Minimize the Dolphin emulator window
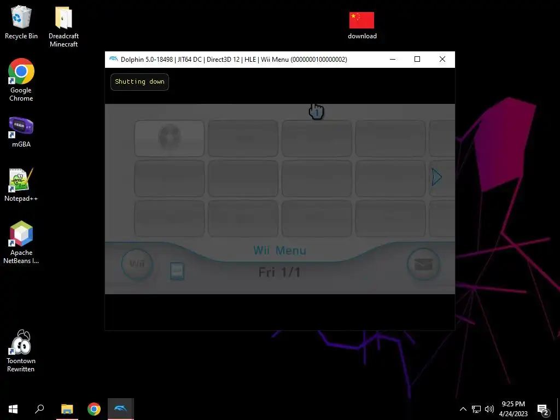The width and height of the screenshot is (560, 420). [x=393, y=59]
